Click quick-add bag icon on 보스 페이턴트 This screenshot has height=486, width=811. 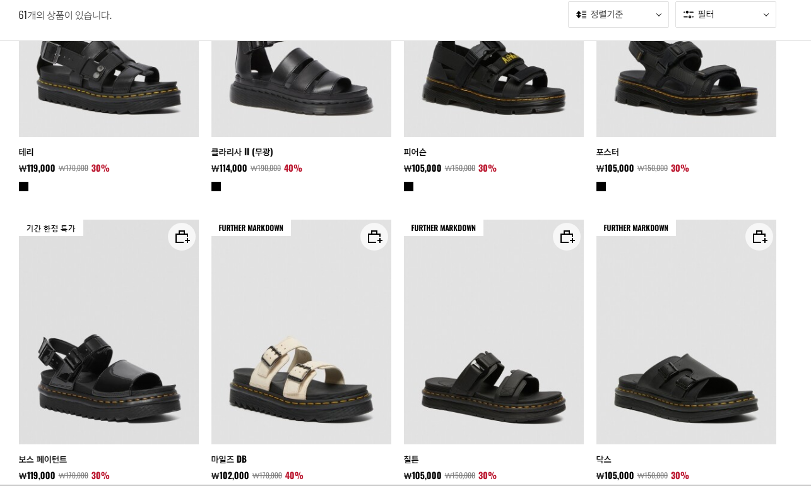[x=182, y=237]
